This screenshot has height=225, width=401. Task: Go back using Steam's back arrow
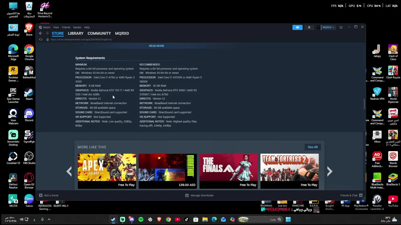coord(41,33)
